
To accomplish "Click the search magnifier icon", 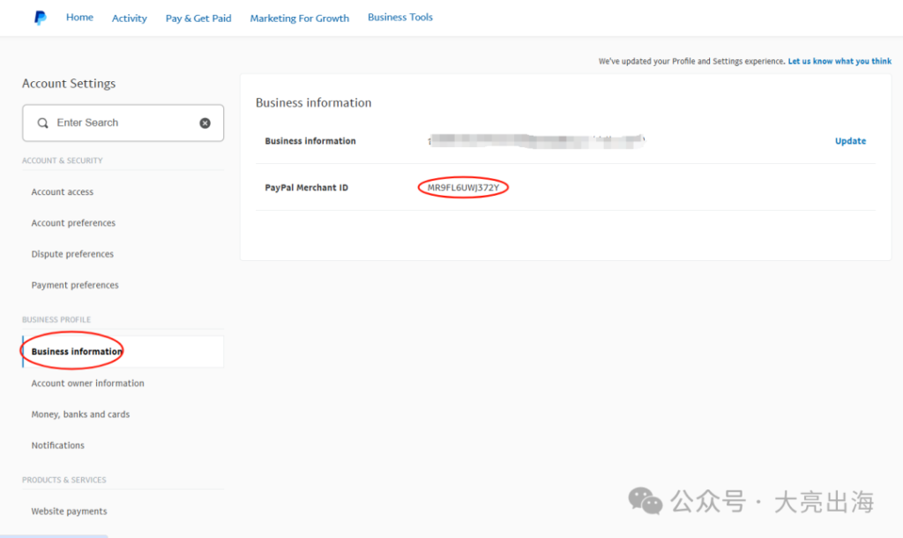I will [42, 123].
